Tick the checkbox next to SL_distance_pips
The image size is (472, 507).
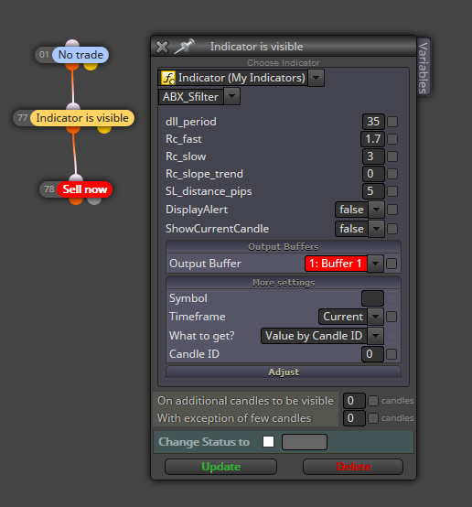pyautogui.click(x=392, y=191)
